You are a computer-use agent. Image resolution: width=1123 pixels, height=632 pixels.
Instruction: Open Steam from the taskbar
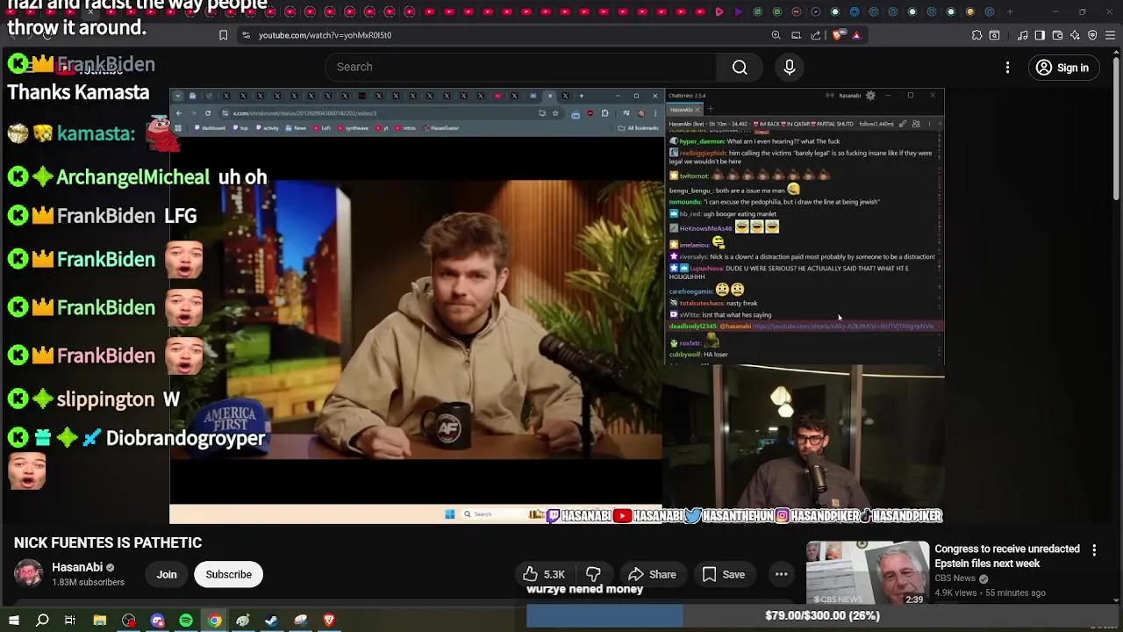[x=271, y=621]
